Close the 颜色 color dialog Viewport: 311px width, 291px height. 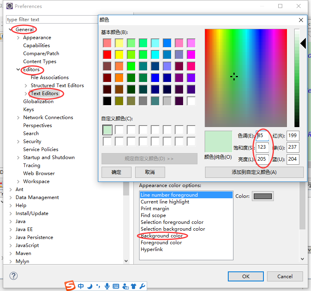301,20
